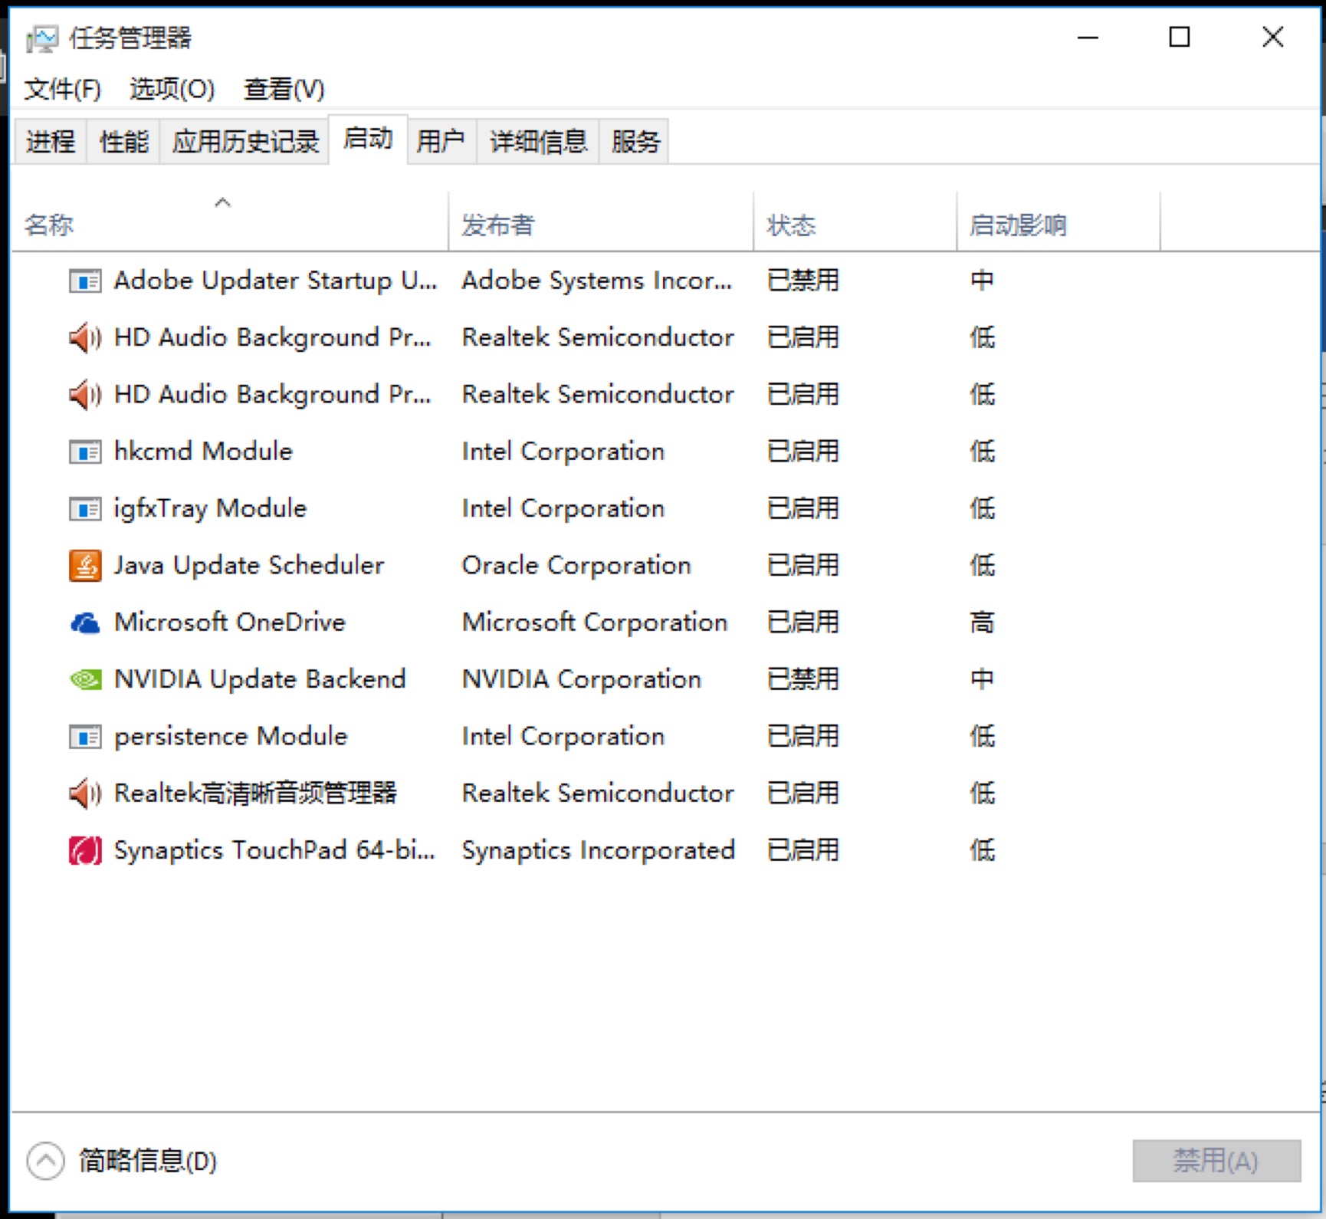Screen dimensions: 1326x1219
Task: Click the Microsoft Corporation publisher cell
Action: [595, 623]
